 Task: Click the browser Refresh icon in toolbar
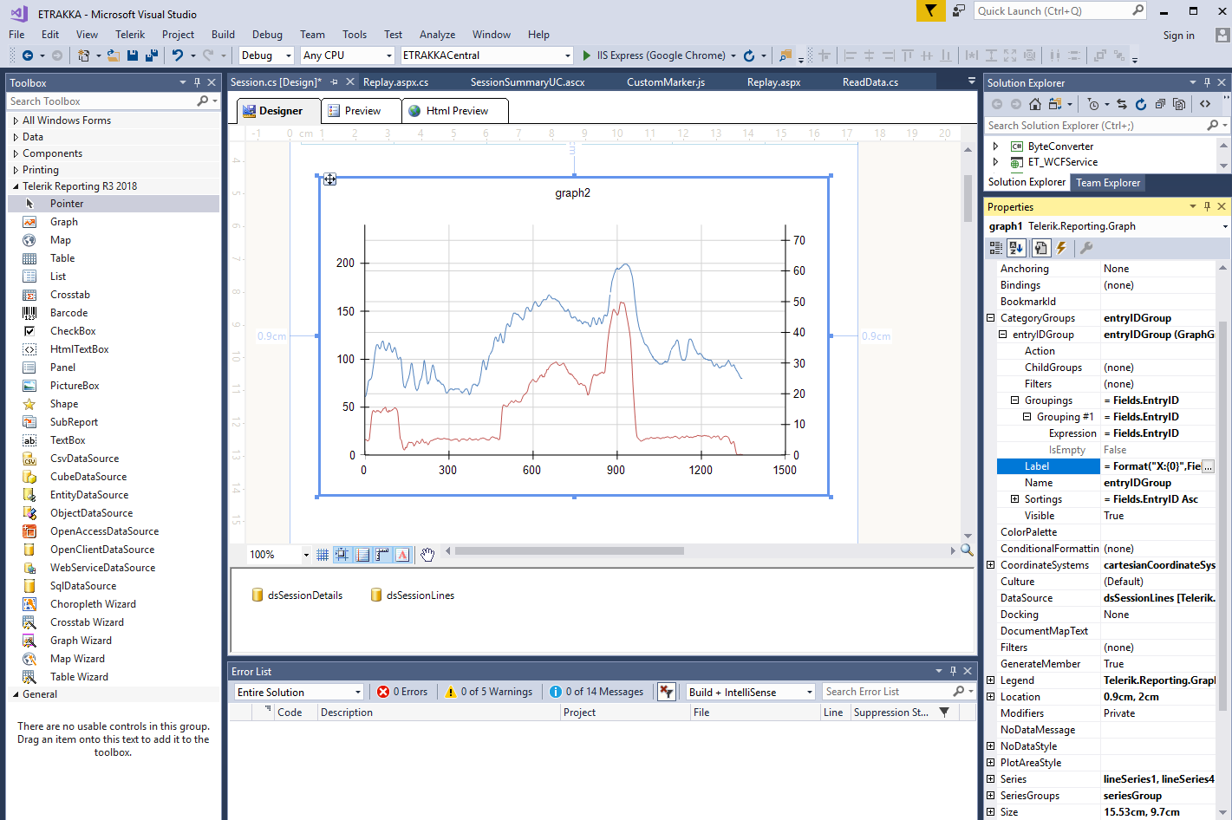749,55
